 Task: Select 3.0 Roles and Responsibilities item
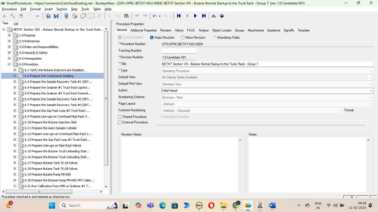coord(38,47)
